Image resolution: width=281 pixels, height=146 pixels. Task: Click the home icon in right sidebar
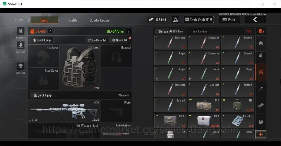coord(261,43)
